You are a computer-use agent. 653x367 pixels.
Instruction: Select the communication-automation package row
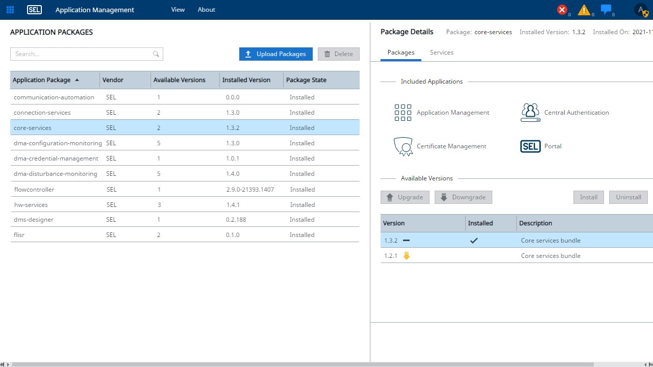tap(185, 97)
